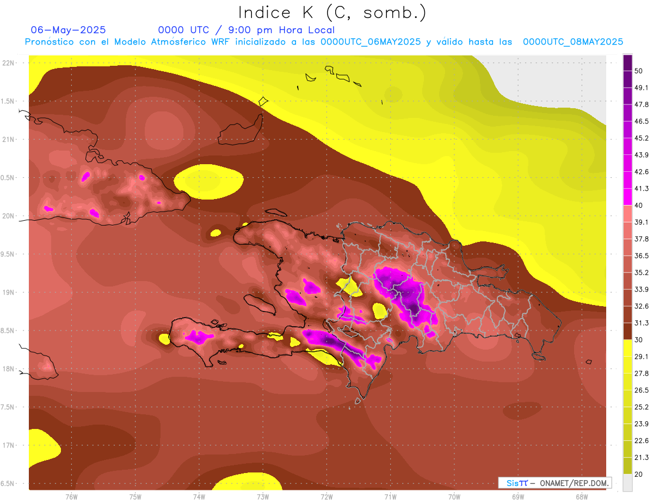Screen dimensions: 653x504
Task: Pick the magenta legend swatch between 40 and 41.3
Action: click(x=627, y=197)
